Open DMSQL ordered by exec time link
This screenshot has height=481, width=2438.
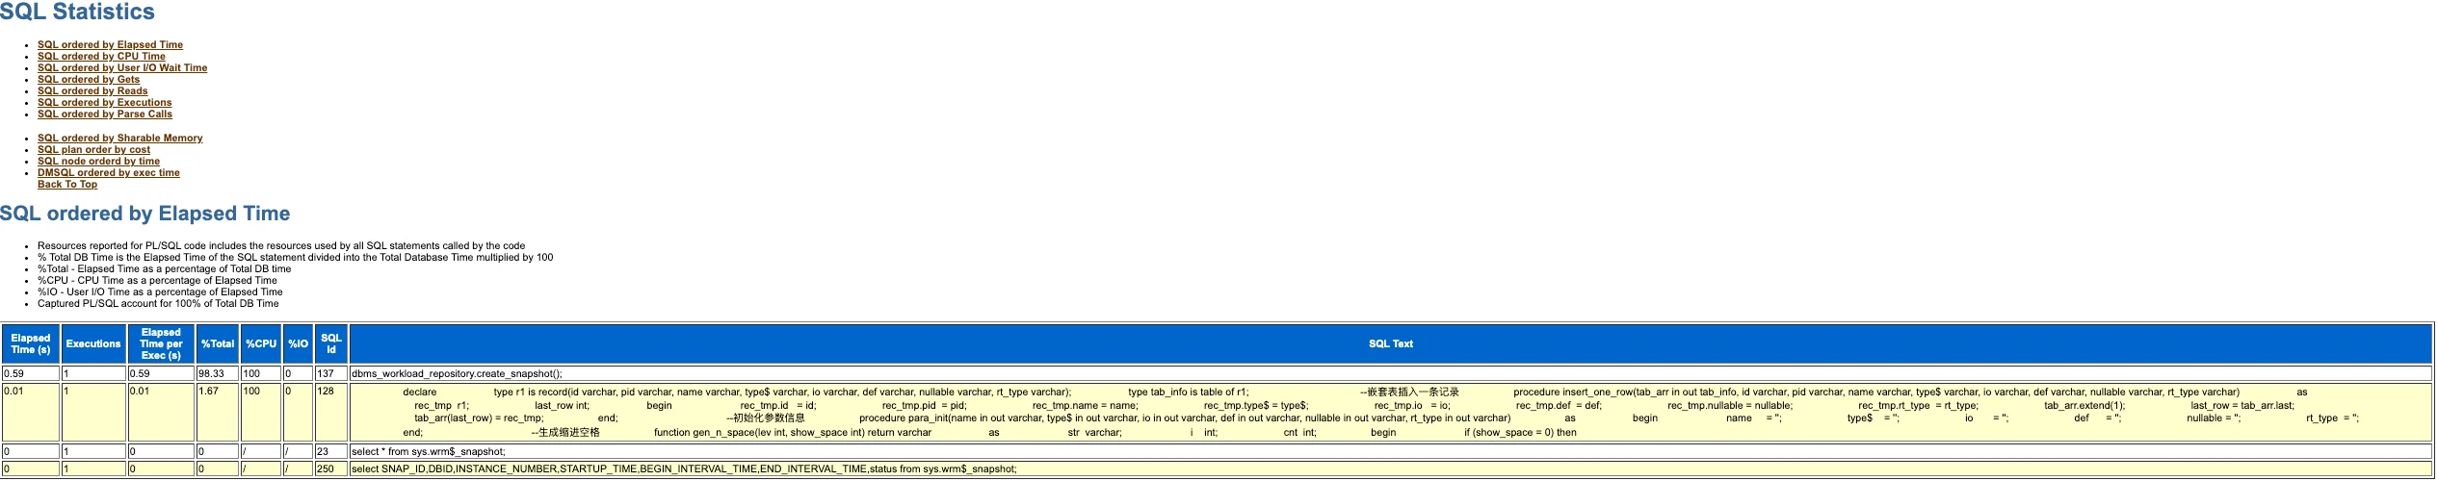point(109,172)
